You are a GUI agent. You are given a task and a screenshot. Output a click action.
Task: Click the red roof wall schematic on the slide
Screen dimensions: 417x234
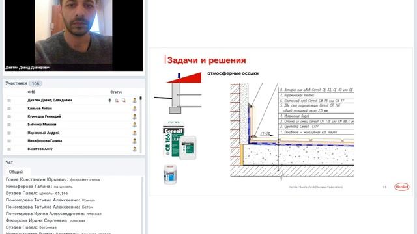pyautogui.click(x=178, y=93)
